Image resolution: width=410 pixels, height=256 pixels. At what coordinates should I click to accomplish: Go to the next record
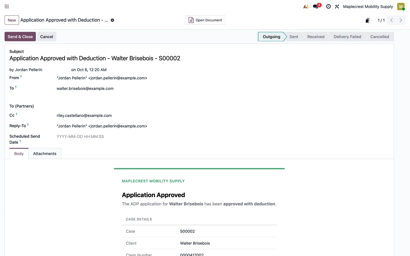[401, 20]
